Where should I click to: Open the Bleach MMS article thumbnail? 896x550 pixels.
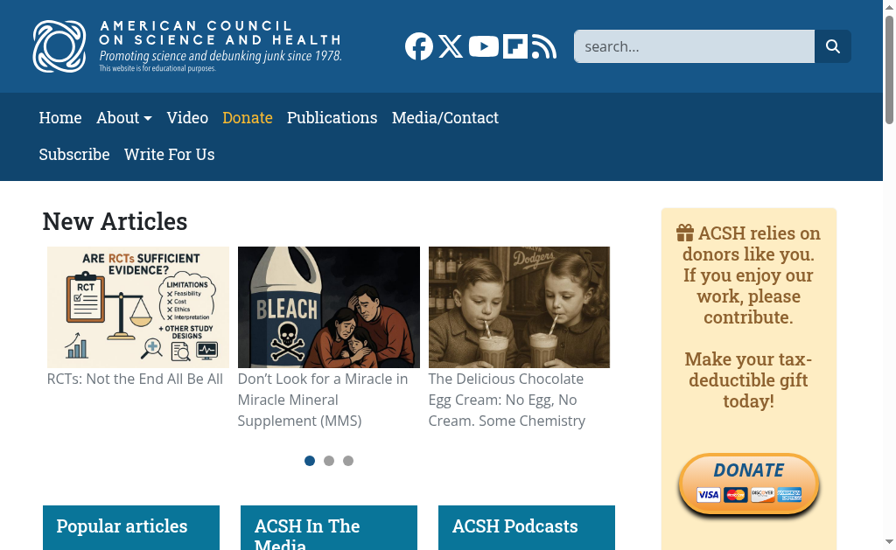(x=329, y=307)
